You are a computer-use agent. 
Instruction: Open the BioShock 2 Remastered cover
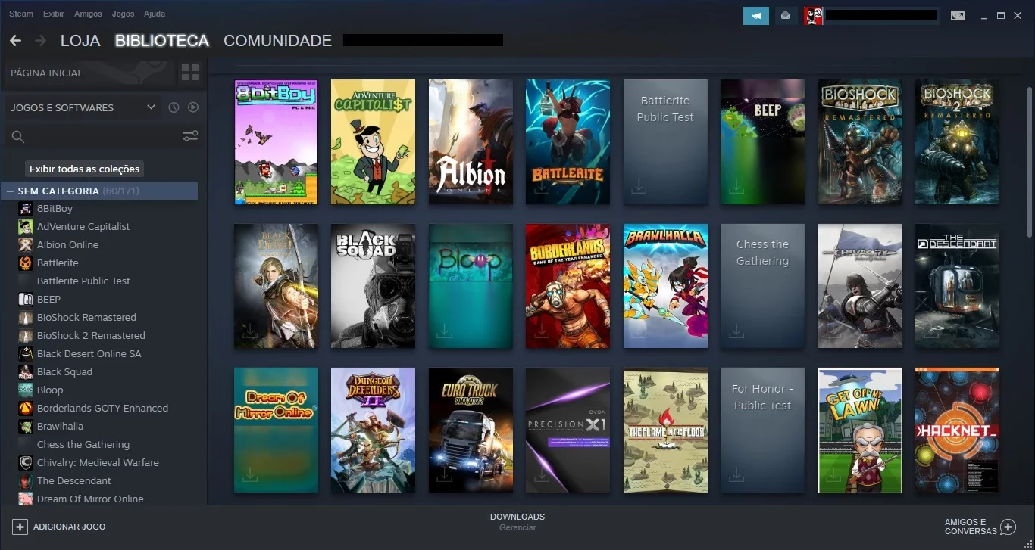tap(957, 142)
